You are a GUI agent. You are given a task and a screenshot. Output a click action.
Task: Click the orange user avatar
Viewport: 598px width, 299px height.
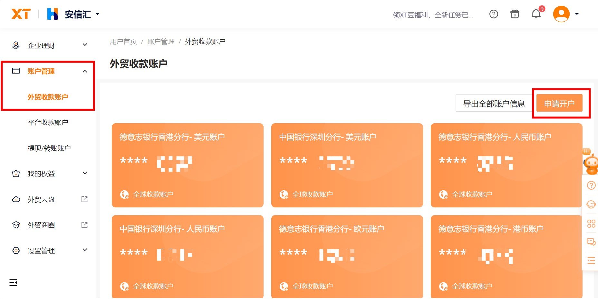tap(561, 14)
